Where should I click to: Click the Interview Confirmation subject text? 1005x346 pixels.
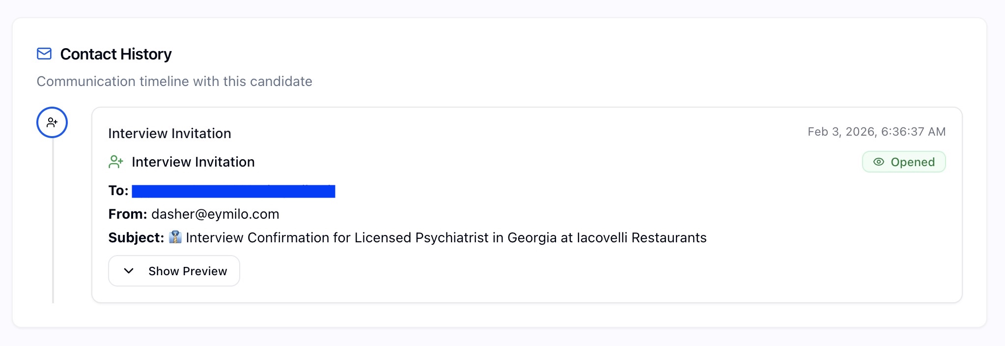click(446, 238)
